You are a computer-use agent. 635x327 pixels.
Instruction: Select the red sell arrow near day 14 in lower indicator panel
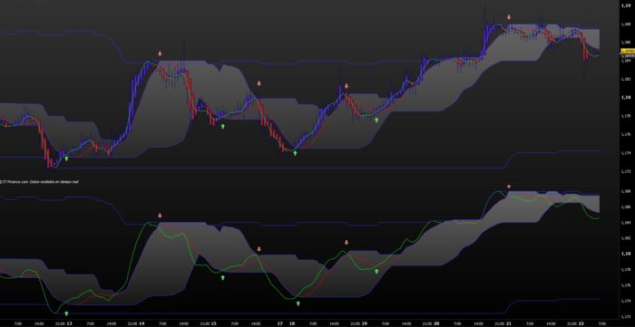tap(160, 216)
